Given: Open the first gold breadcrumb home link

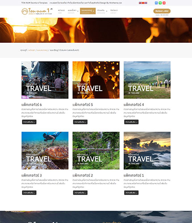Looking at the screenshot, I should click(x=31, y=50).
